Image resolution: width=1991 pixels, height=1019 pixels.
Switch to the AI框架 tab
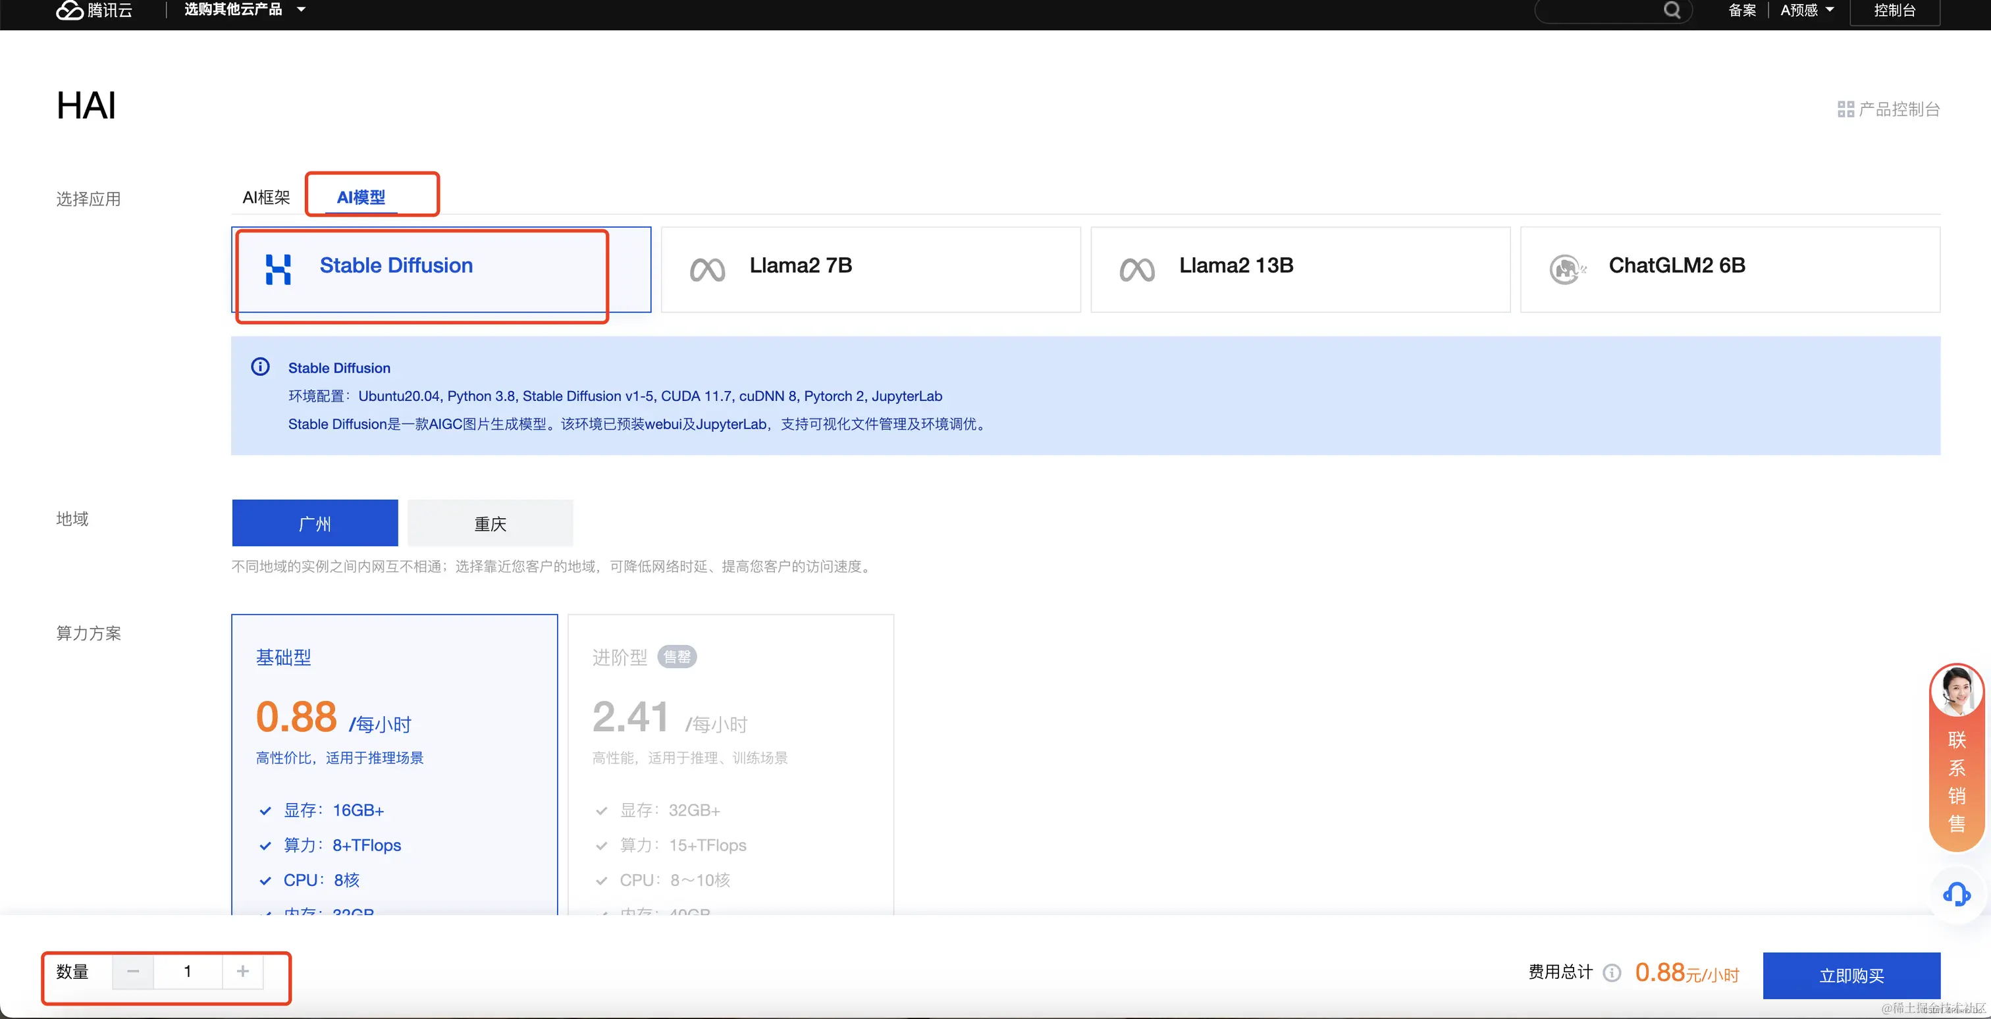pos(266,197)
